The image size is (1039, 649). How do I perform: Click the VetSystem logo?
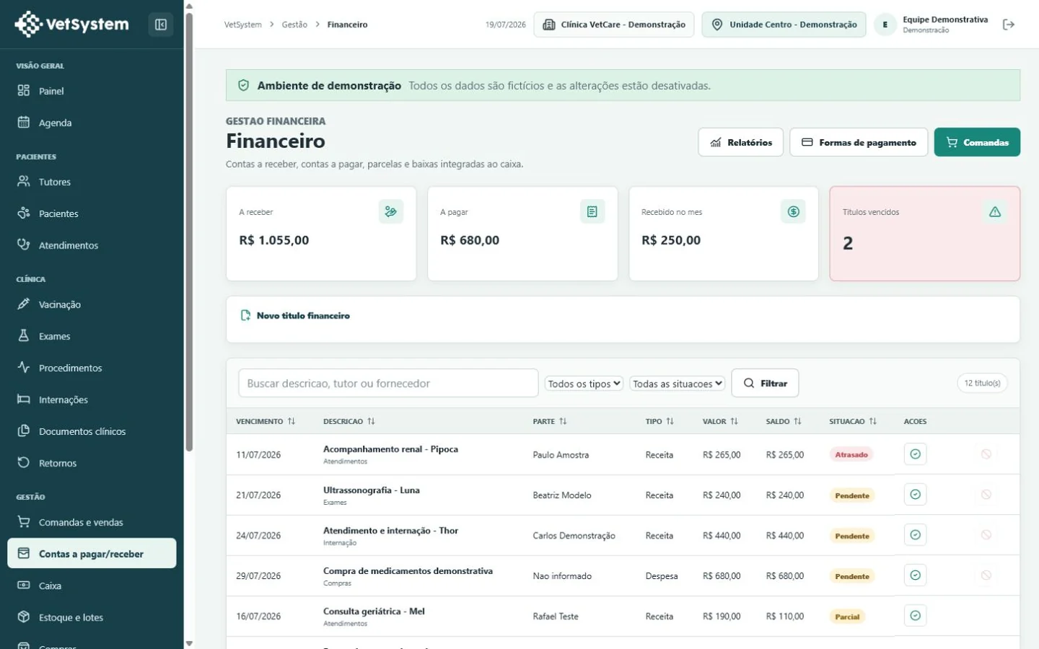[71, 24]
